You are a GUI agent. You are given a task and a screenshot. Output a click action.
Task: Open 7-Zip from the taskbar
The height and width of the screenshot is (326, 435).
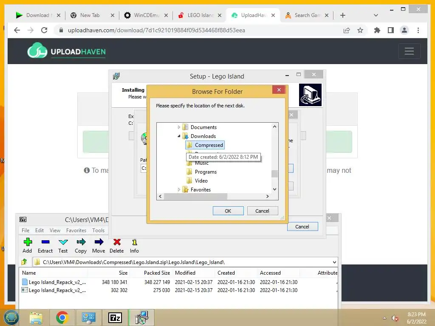[x=115, y=318]
